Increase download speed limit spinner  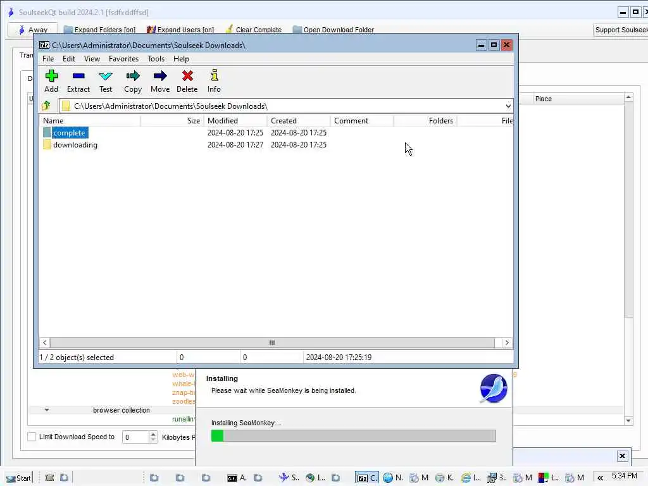[x=153, y=433]
